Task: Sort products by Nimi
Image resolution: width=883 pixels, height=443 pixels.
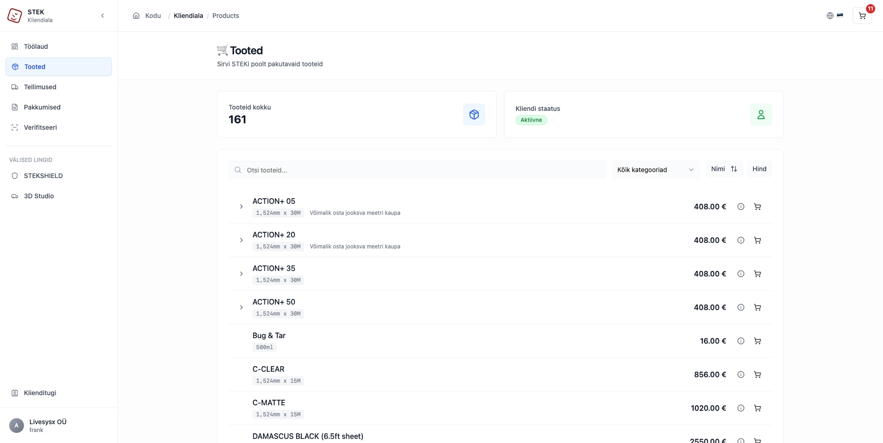Action: tap(724, 169)
